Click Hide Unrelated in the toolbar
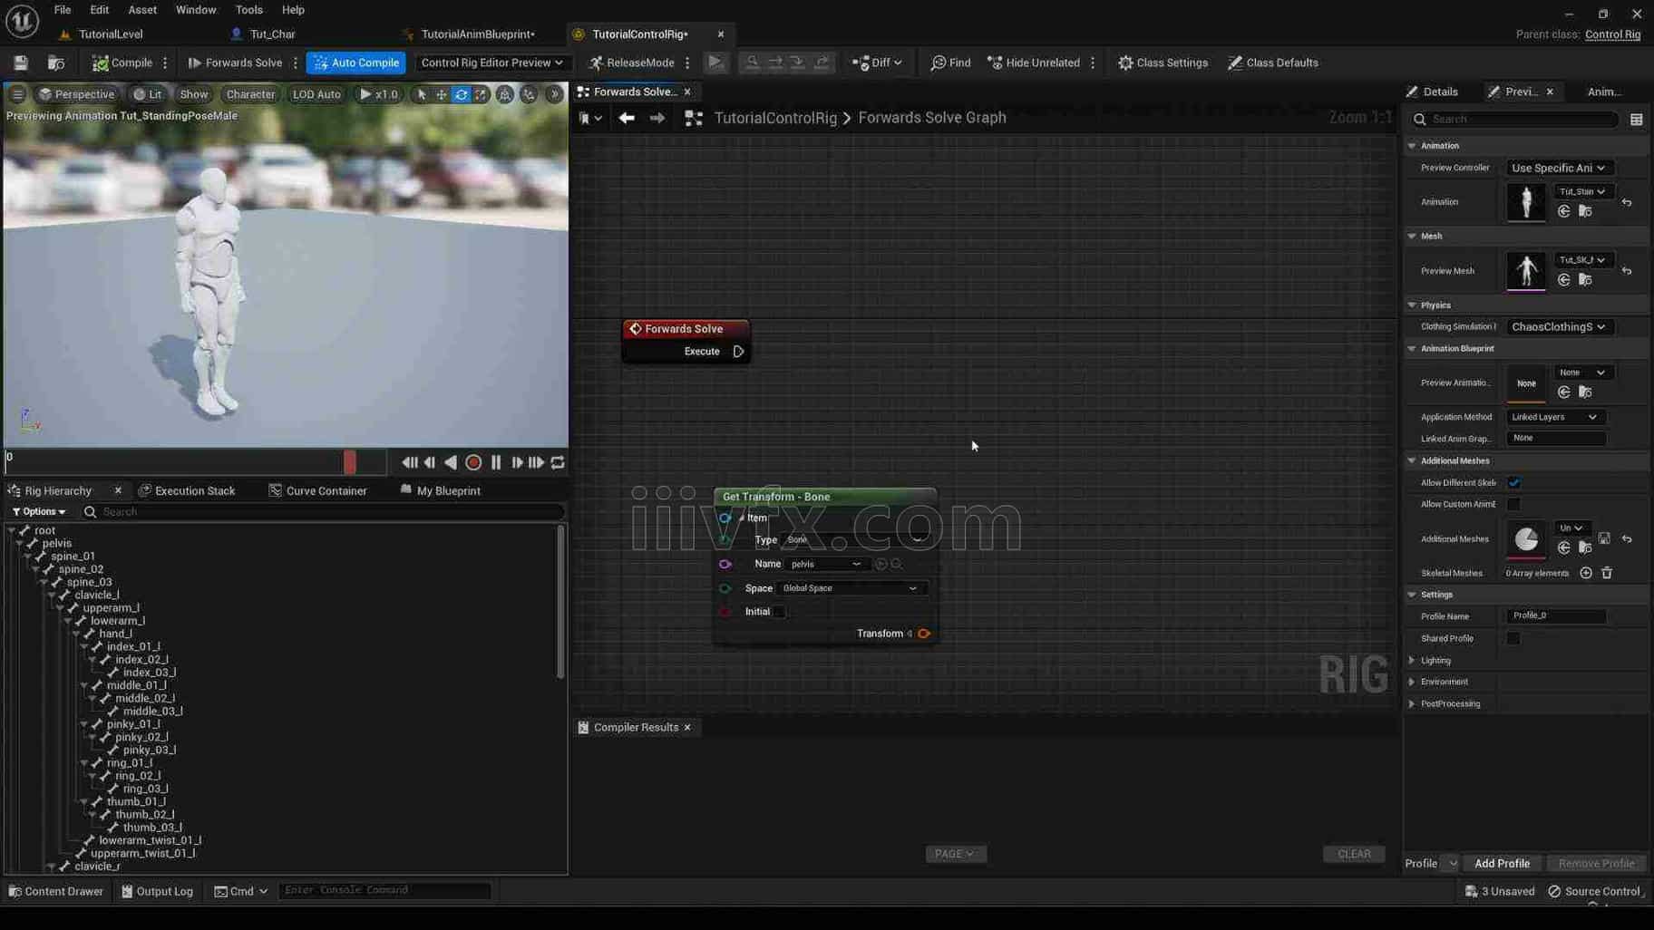 (x=1033, y=63)
